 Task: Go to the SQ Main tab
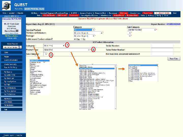point(34,13)
